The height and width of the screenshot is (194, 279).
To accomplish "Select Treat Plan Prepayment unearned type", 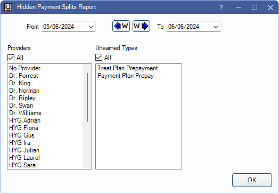I will [138, 68].
